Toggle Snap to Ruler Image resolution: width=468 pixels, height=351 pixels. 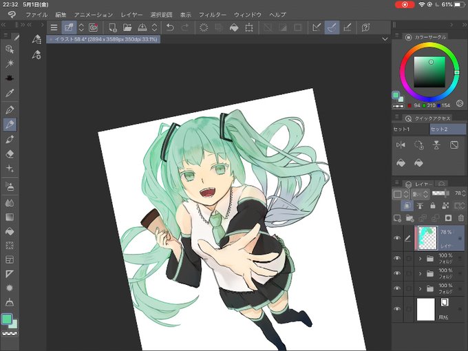click(317, 28)
